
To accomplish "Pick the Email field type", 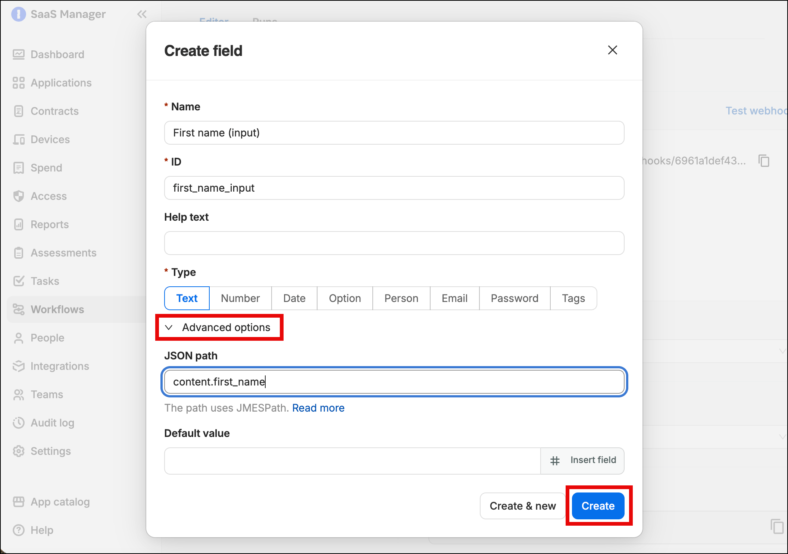I will click(454, 298).
